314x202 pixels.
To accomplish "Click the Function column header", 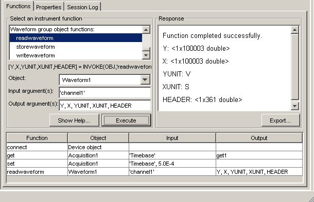I will (37, 138).
